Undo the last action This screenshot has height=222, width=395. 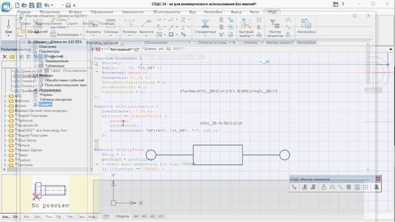[x=47, y=5]
